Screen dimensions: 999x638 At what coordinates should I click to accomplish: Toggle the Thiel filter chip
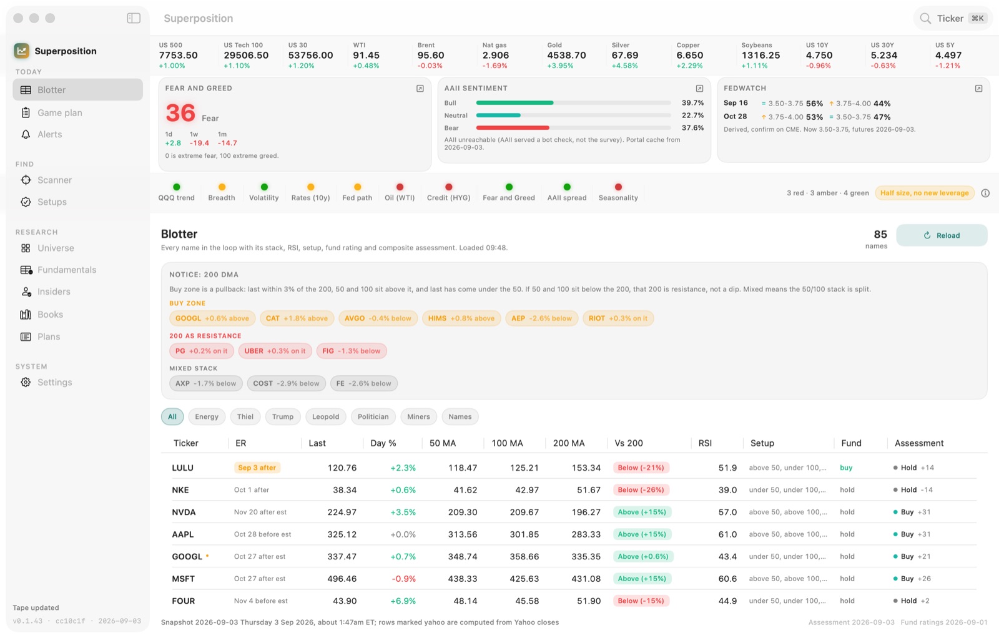pos(245,416)
